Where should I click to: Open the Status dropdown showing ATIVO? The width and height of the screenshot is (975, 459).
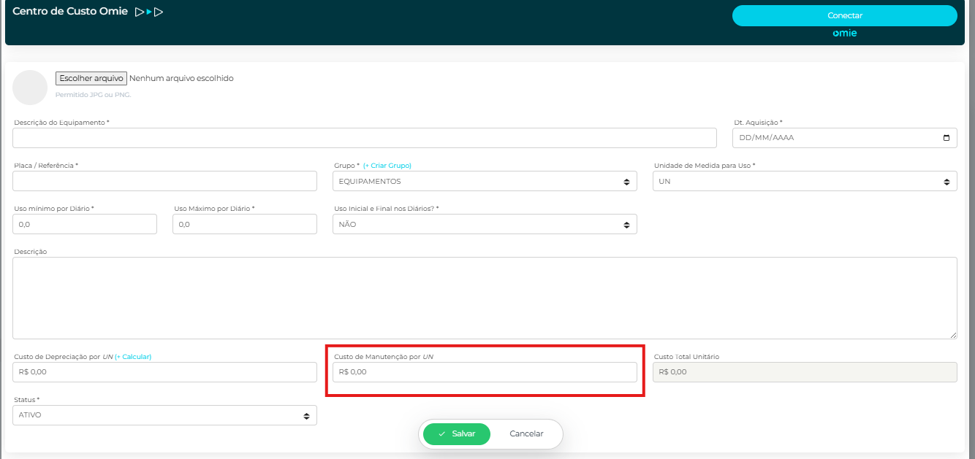(x=164, y=415)
